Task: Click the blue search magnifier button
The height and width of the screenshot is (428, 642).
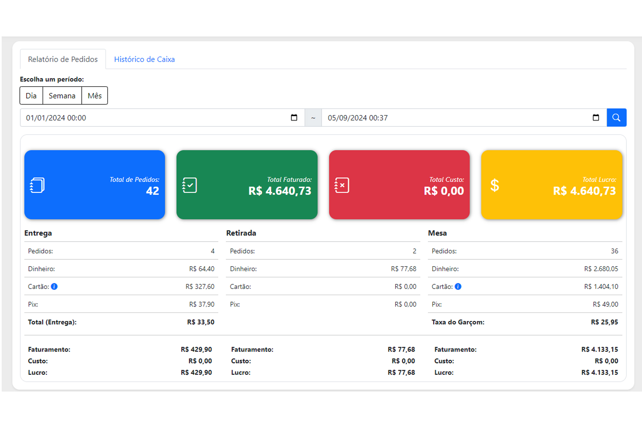Action: click(616, 118)
